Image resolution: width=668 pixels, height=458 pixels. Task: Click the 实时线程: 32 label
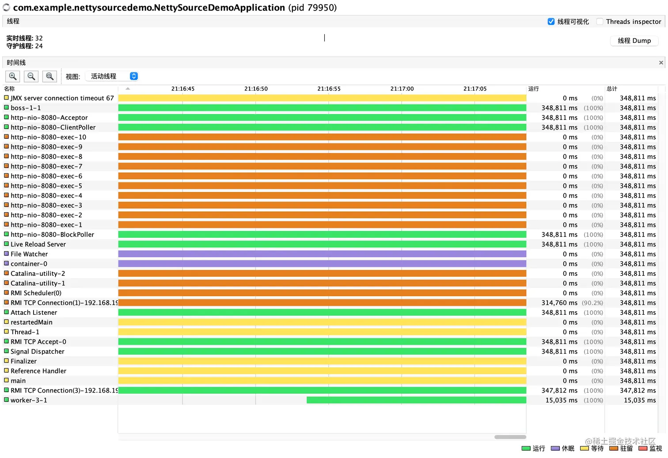[x=24, y=38]
